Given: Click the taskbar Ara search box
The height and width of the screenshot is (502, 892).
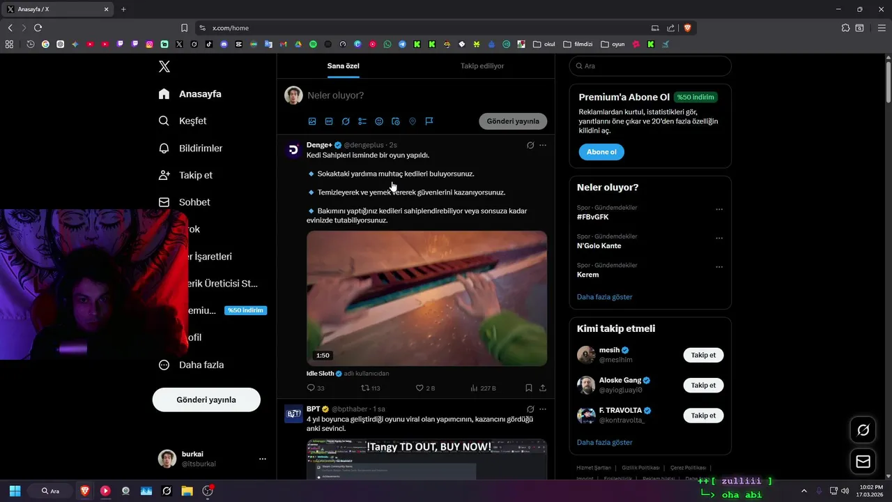Looking at the screenshot, I should [50, 491].
